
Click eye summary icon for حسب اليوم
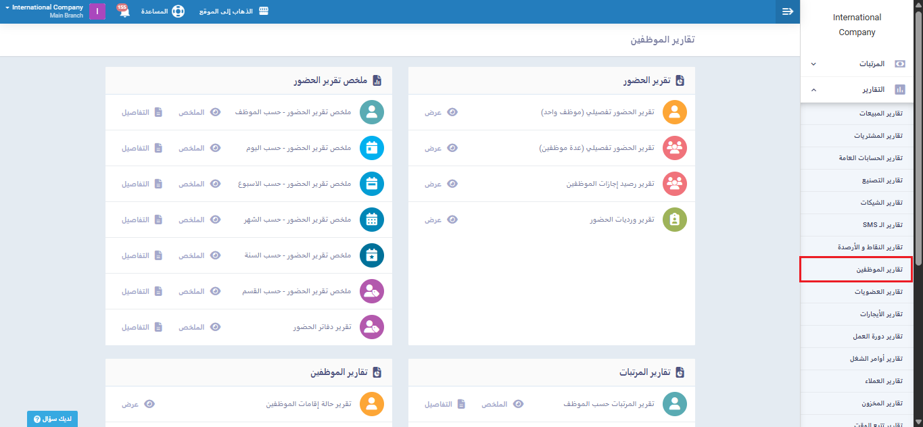coord(215,148)
